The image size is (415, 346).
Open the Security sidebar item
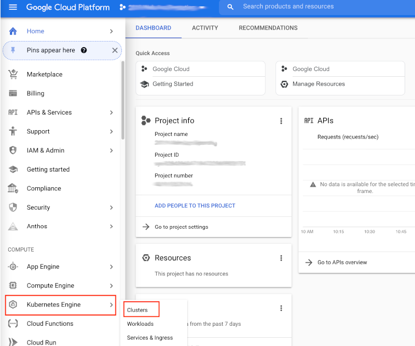click(x=40, y=207)
